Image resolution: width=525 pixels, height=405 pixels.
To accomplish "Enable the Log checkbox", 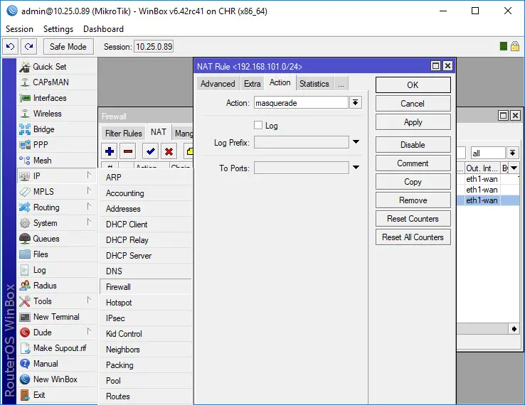I will [x=258, y=126].
